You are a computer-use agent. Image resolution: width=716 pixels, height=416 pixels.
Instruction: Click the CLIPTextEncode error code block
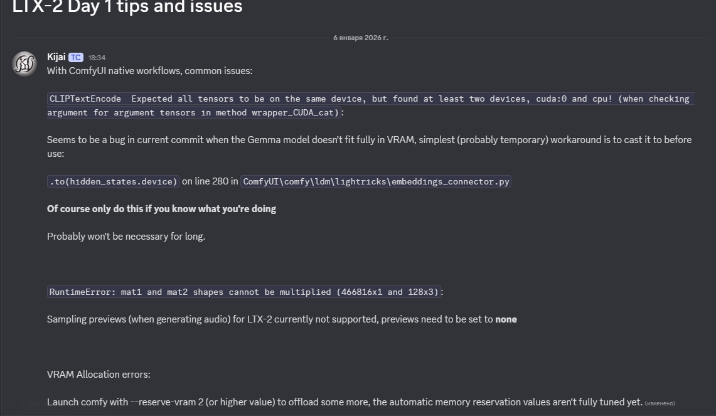pos(369,99)
